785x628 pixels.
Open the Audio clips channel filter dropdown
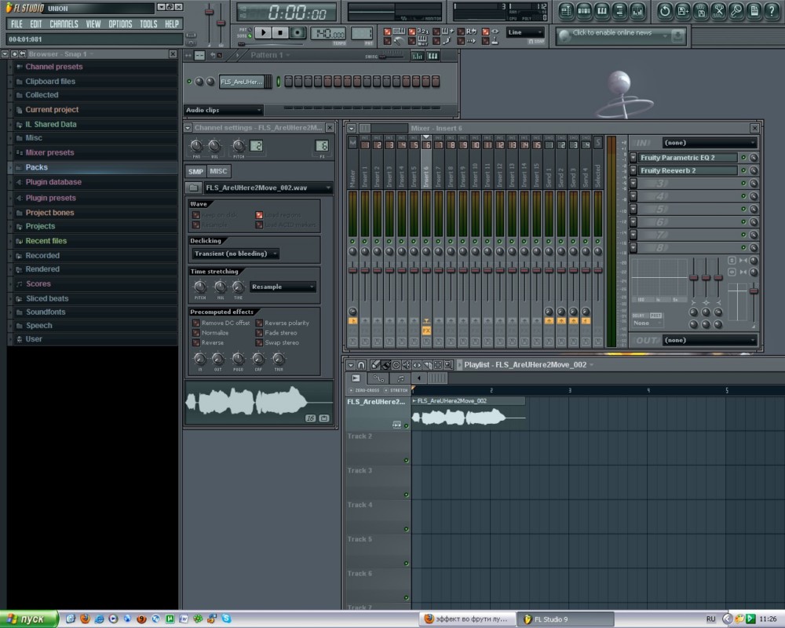tap(223, 110)
